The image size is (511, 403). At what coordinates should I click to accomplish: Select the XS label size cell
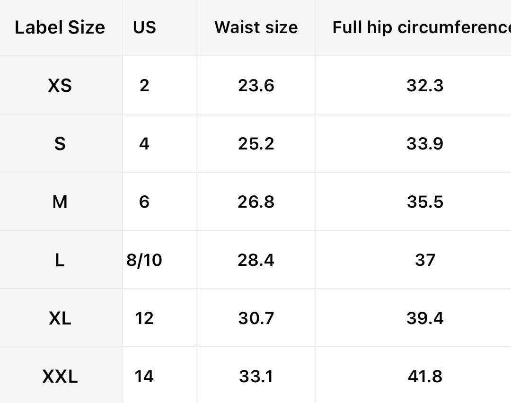pos(60,86)
